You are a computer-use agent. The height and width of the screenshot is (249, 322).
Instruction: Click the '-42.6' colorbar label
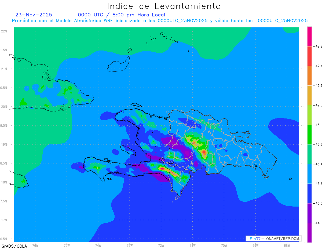coord(318,85)
